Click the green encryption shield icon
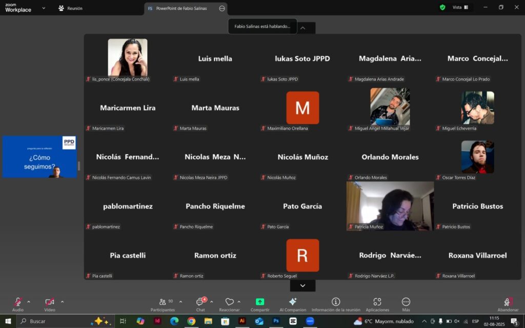Screen dimensions: 525x328 442,7
